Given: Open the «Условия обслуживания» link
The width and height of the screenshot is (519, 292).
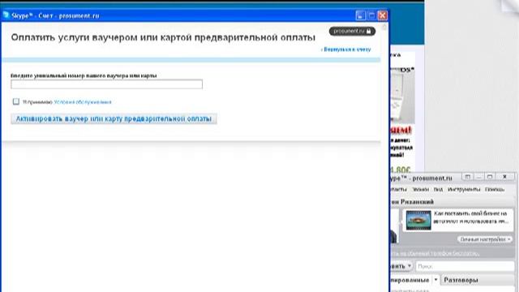Looking at the screenshot, I should coord(83,102).
